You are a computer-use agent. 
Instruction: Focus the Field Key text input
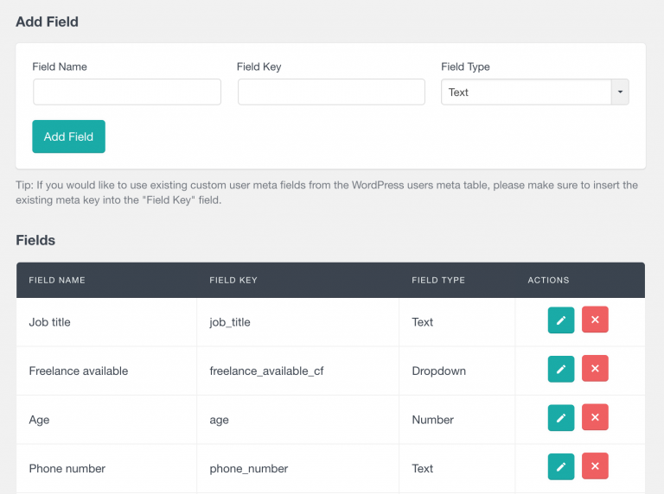tap(331, 92)
